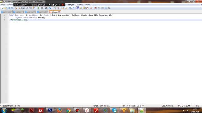
Task: Click the Print toolbar icon
Action: coord(22,8)
